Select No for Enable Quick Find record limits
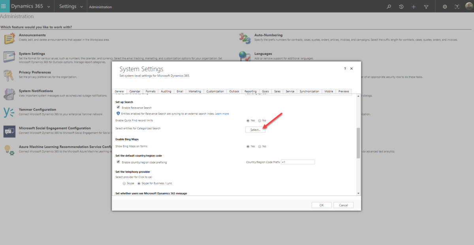Image resolution: width=474 pixels, height=245 pixels. (x=261, y=121)
